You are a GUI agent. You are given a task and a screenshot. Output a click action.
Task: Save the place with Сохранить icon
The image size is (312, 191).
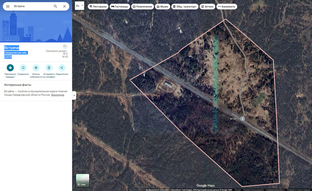point(23,68)
